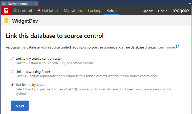
Task: Choose the Link to a working folder option
Action: [x=13, y=72]
